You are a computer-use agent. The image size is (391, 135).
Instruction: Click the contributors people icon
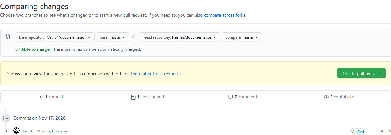[x=326, y=97]
